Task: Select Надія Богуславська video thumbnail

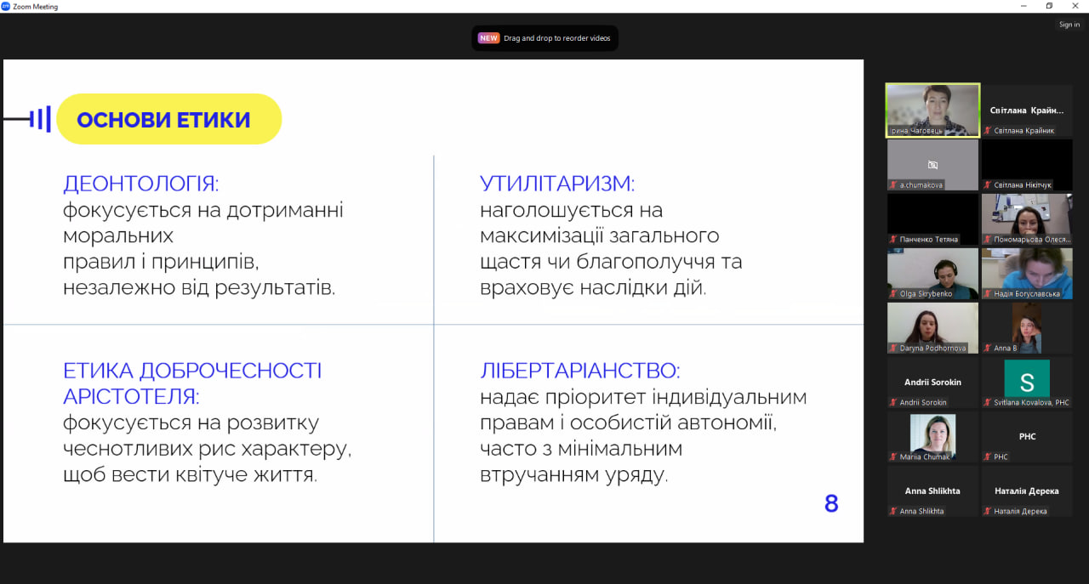Action: tap(1027, 273)
